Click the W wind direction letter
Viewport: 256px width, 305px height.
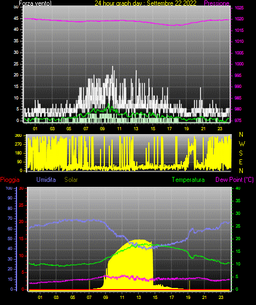click(242, 144)
